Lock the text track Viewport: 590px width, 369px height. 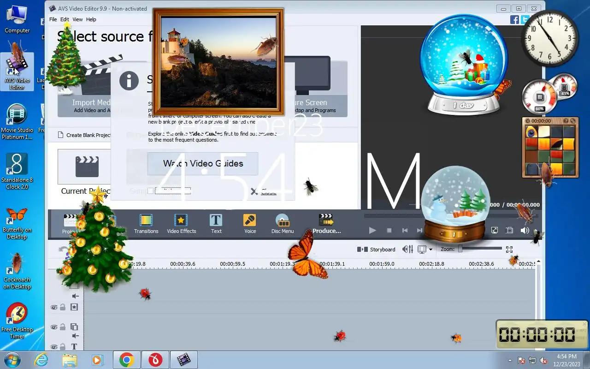[63, 347]
